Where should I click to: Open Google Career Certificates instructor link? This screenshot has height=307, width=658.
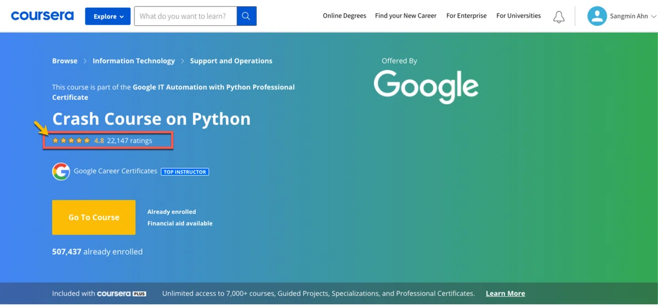(x=116, y=171)
